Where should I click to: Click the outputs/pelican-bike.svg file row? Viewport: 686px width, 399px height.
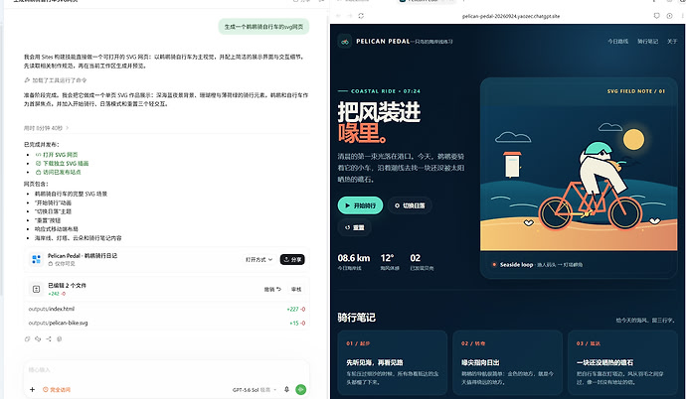pyautogui.click(x=167, y=323)
